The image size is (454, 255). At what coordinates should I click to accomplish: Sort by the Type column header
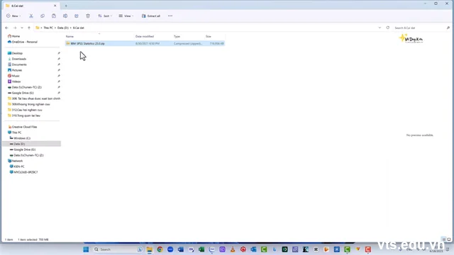(177, 36)
